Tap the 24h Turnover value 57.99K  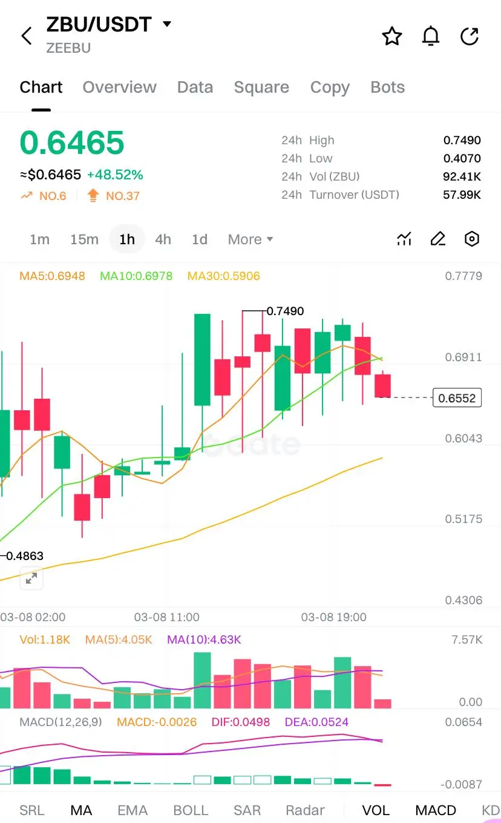tap(462, 195)
